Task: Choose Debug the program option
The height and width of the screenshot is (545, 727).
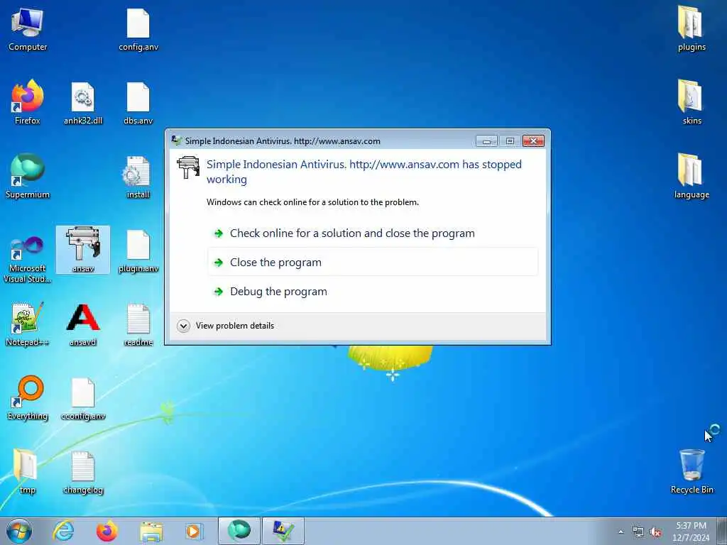Action: (373, 292)
